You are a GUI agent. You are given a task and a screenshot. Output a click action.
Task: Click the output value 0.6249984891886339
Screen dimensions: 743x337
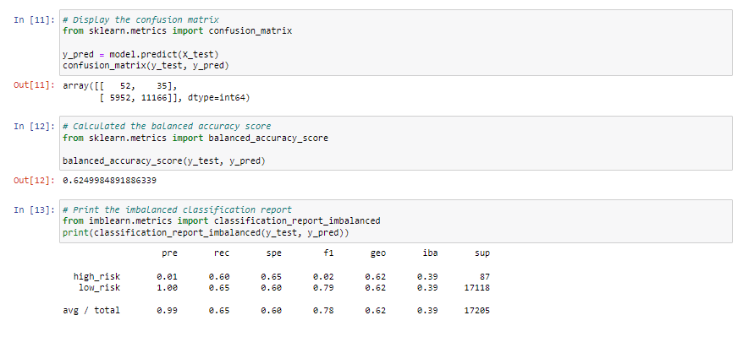(x=109, y=181)
